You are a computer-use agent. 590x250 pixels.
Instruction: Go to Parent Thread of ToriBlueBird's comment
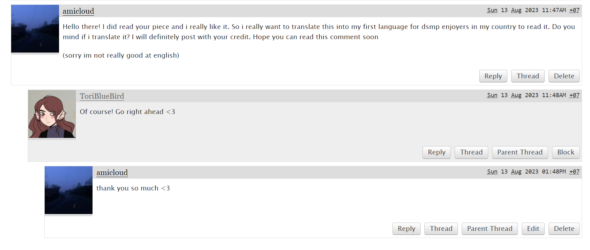point(520,152)
